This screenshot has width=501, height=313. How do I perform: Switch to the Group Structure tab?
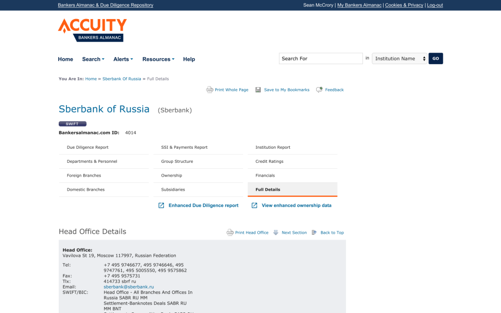[198, 161]
